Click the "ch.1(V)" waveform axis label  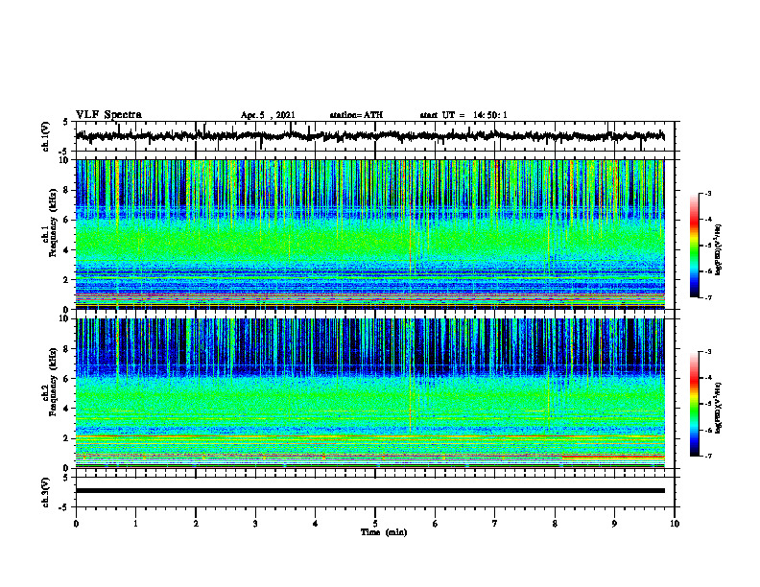point(46,136)
